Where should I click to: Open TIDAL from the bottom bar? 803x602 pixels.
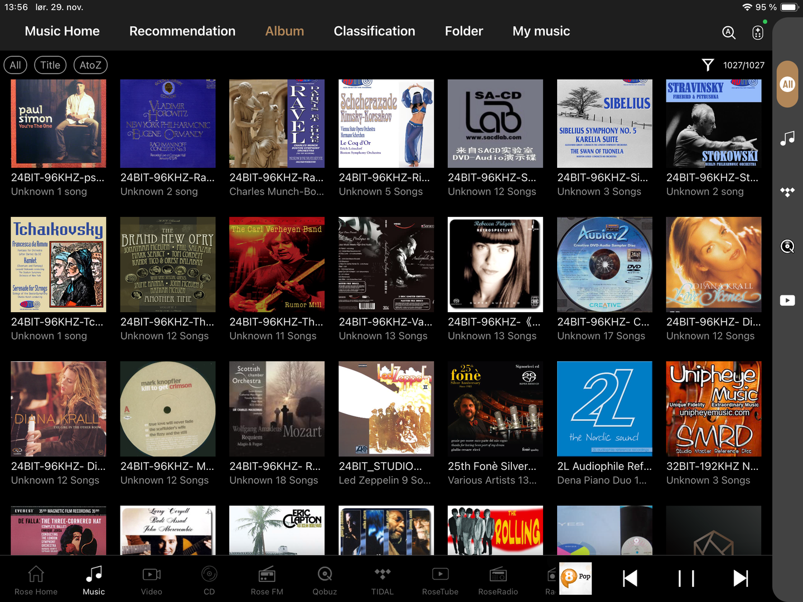point(383,580)
